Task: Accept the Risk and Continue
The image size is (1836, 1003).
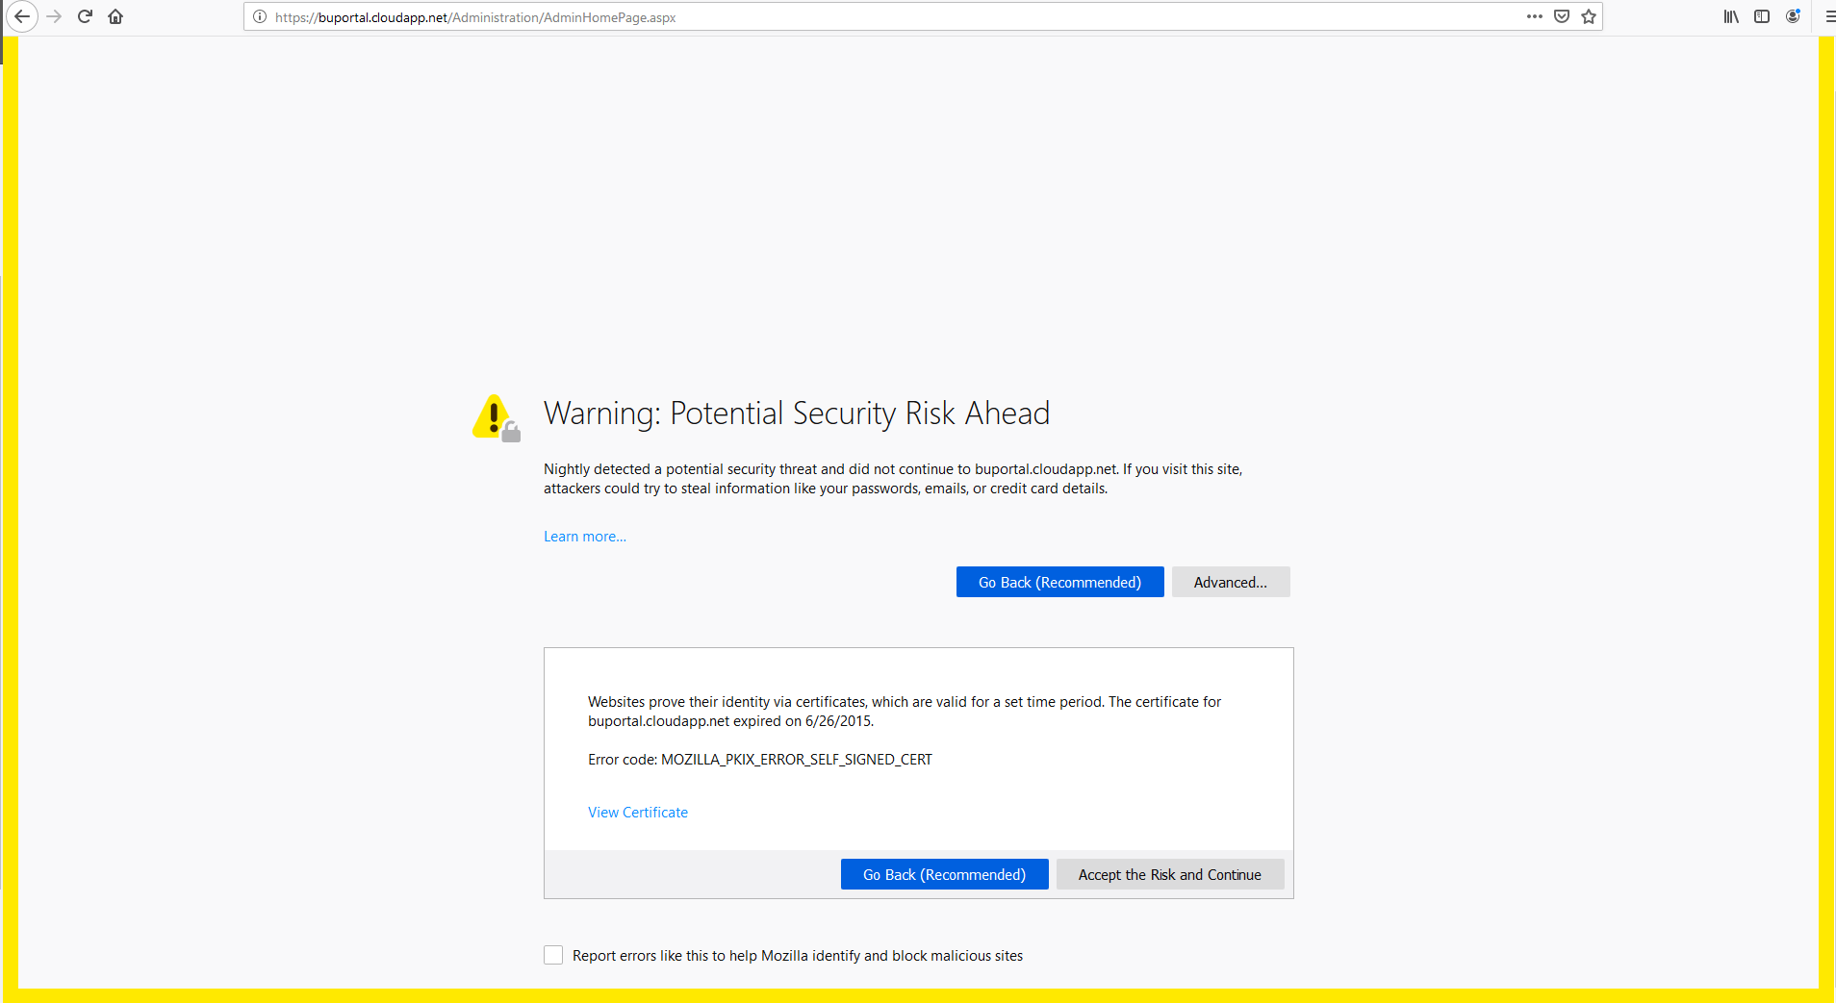Action: coord(1169,874)
